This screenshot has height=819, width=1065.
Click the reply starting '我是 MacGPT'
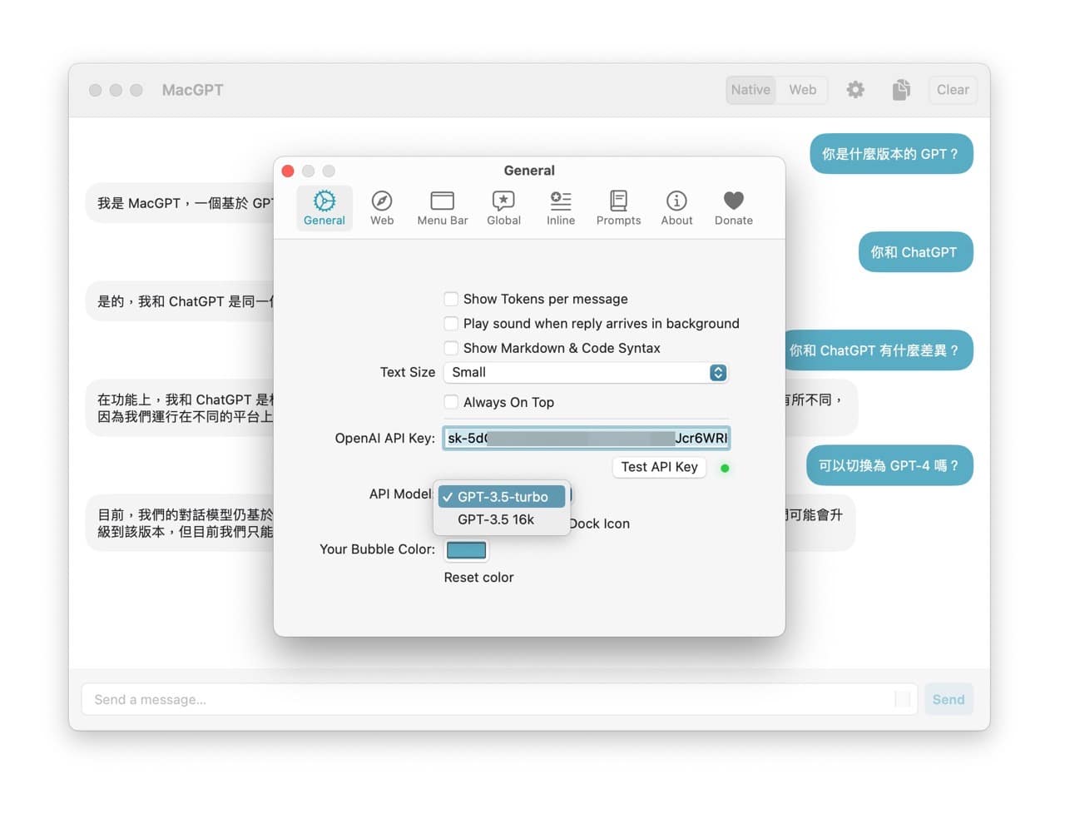(180, 203)
